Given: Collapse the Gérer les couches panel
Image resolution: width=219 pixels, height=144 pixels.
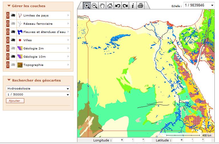Looking at the screenshot, I should click(9, 6).
